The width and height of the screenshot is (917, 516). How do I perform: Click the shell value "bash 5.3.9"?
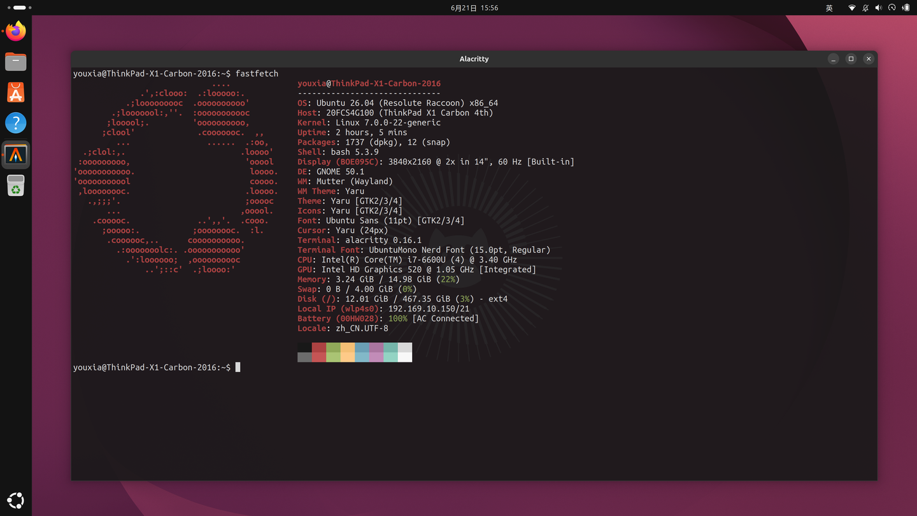tap(355, 152)
